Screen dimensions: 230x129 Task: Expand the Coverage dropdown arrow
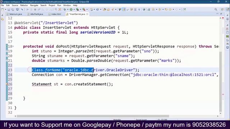point(80,10)
